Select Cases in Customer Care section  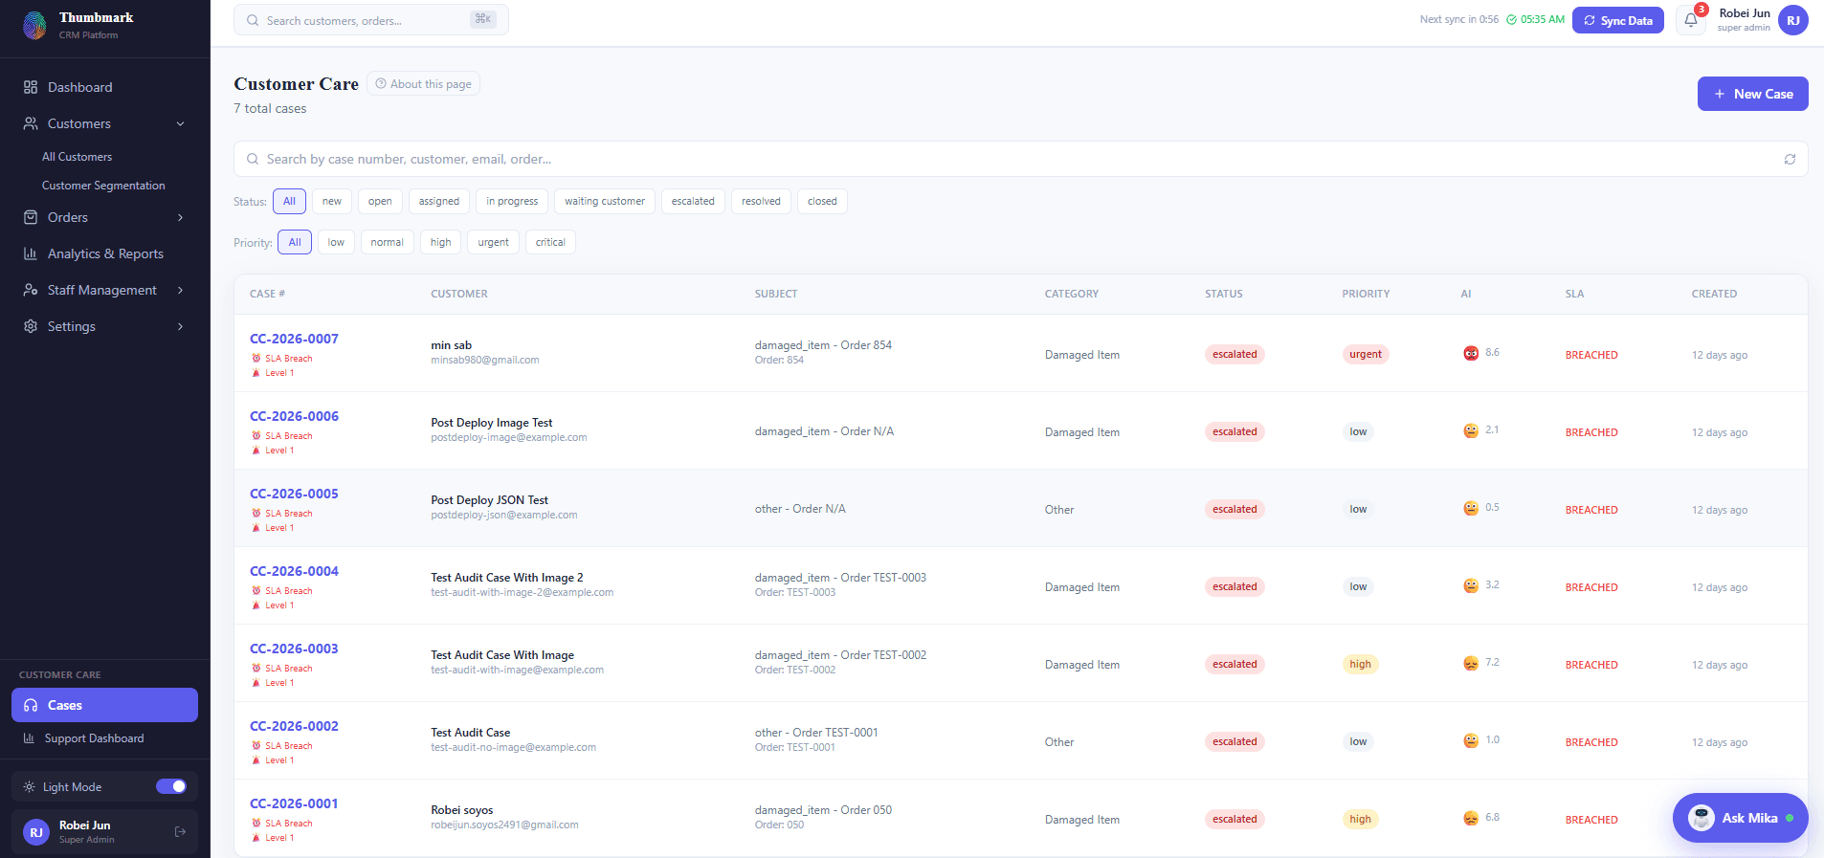tap(104, 705)
